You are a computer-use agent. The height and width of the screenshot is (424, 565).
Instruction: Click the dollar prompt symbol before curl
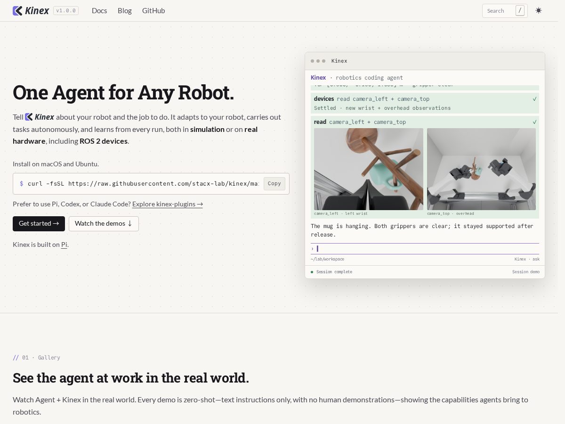click(x=21, y=184)
